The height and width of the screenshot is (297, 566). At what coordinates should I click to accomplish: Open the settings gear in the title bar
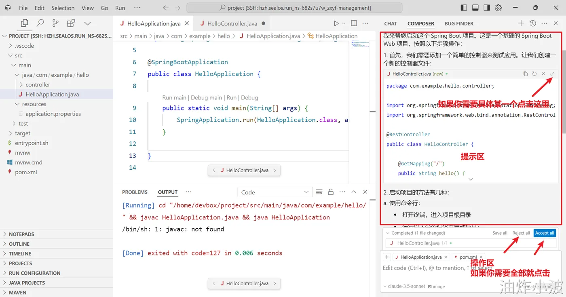498,8
